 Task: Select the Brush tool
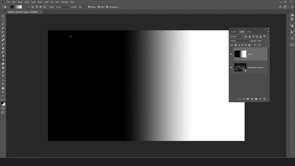coord(3,44)
